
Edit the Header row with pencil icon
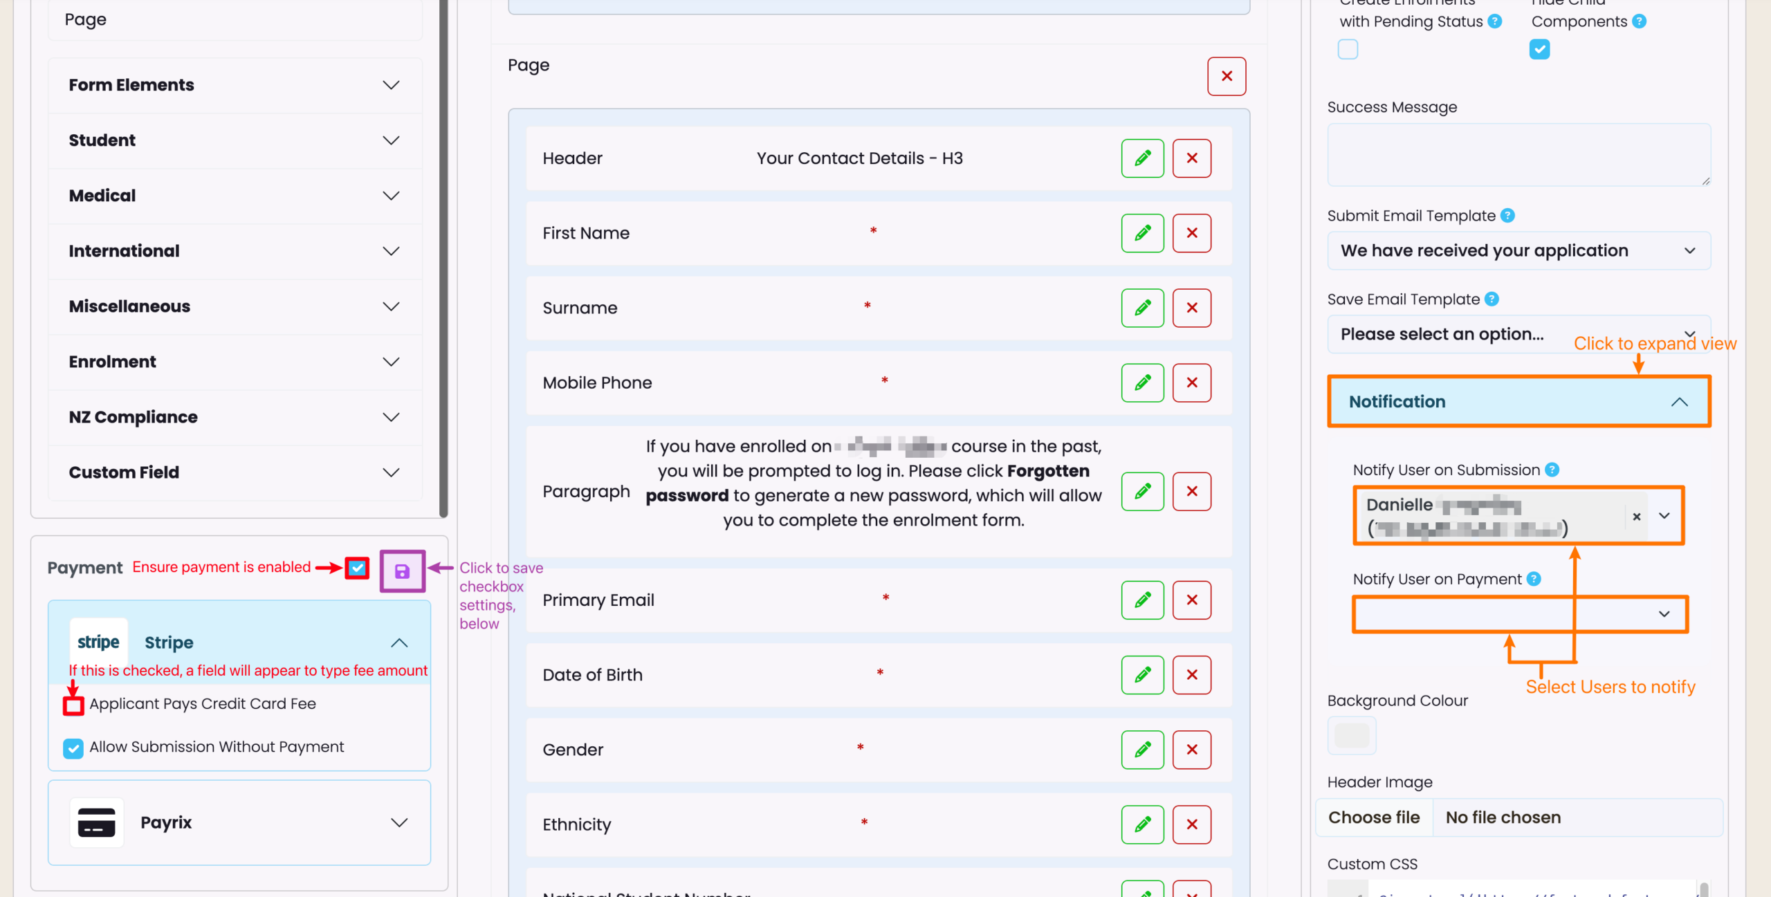pyautogui.click(x=1142, y=158)
